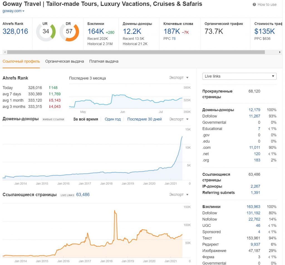Open Nofollow backlinks count 22,762
Image resolution: width=285 pixels, height=265 pixels.
tap(254, 219)
